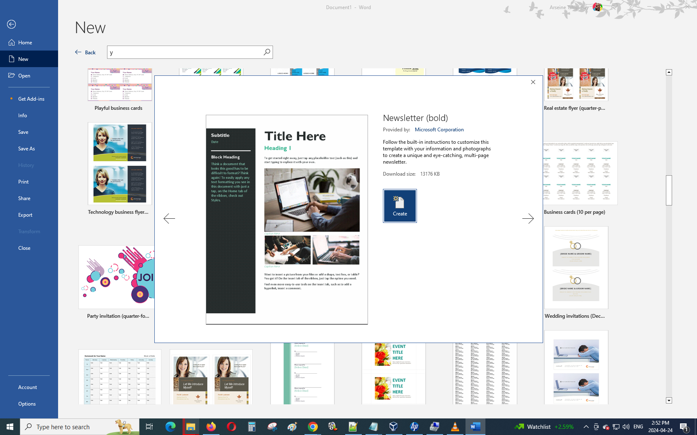697x435 pixels.
Task: Click the circular back arrow icon
Action: (x=12, y=24)
